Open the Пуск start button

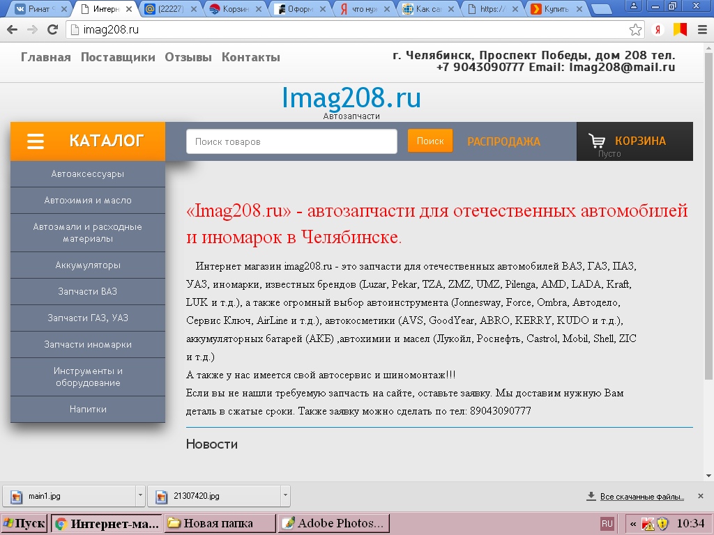(24, 524)
